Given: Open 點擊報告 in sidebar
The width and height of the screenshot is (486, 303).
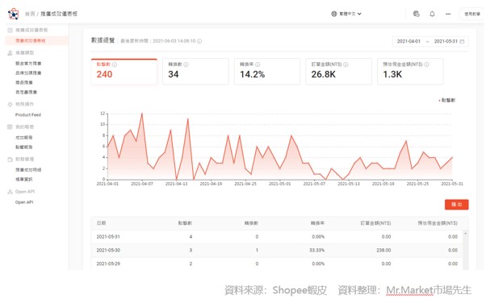Looking at the screenshot, I should tap(24, 147).
